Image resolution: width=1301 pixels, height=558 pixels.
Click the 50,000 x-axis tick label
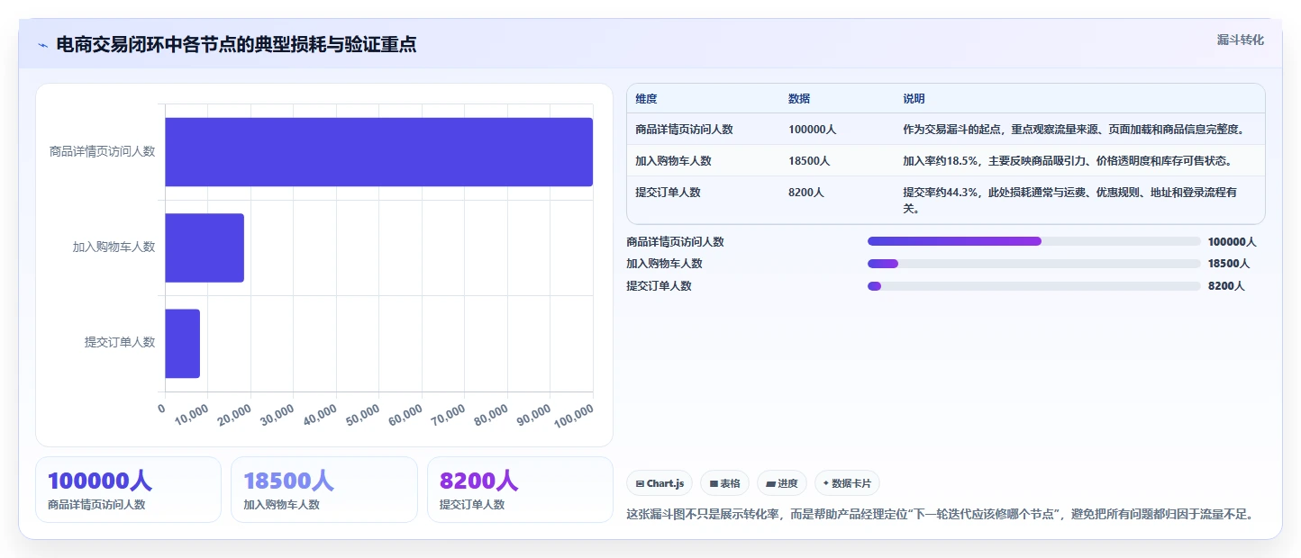pos(363,415)
